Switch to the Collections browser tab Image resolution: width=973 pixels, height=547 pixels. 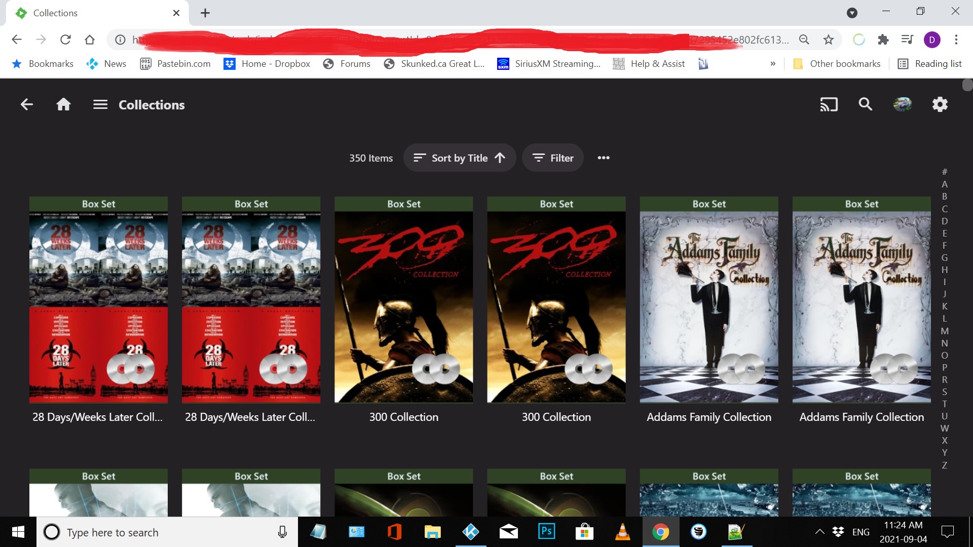[97, 13]
